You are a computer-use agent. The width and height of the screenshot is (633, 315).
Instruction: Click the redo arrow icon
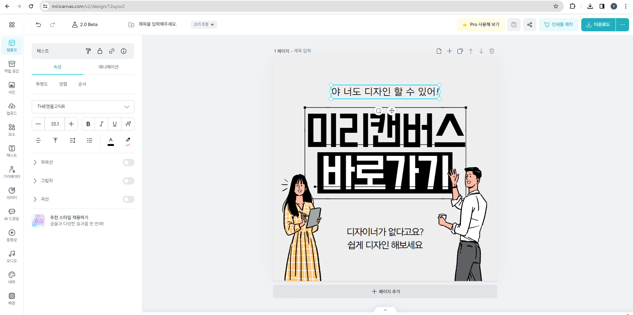coord(52,24)
